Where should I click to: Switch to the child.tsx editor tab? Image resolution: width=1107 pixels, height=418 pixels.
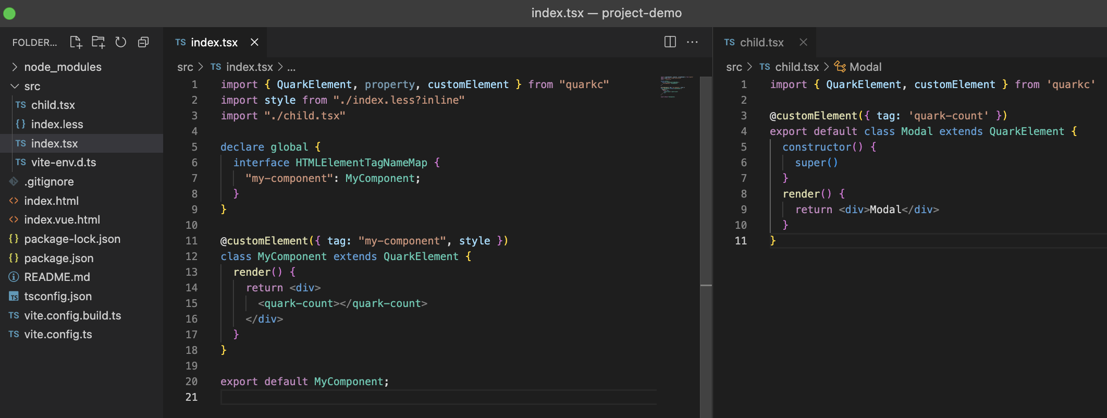764,42
